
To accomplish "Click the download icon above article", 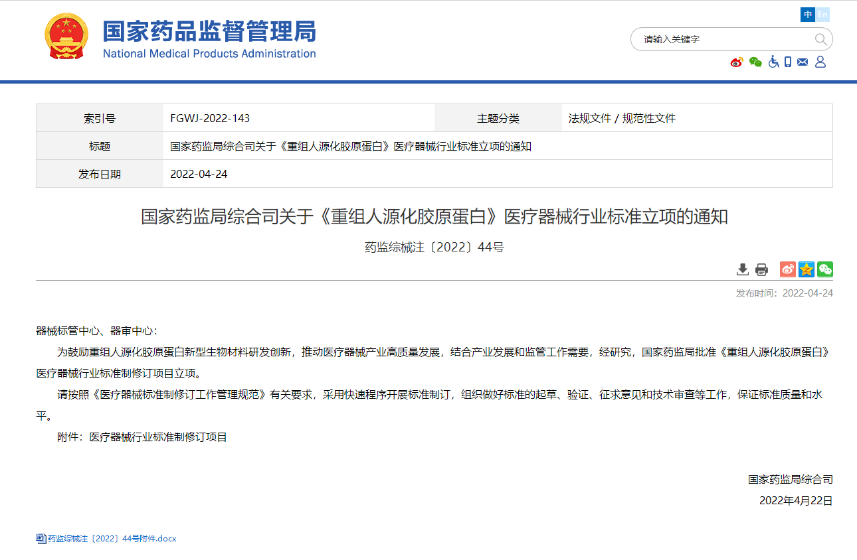I will tap(743, 269).
